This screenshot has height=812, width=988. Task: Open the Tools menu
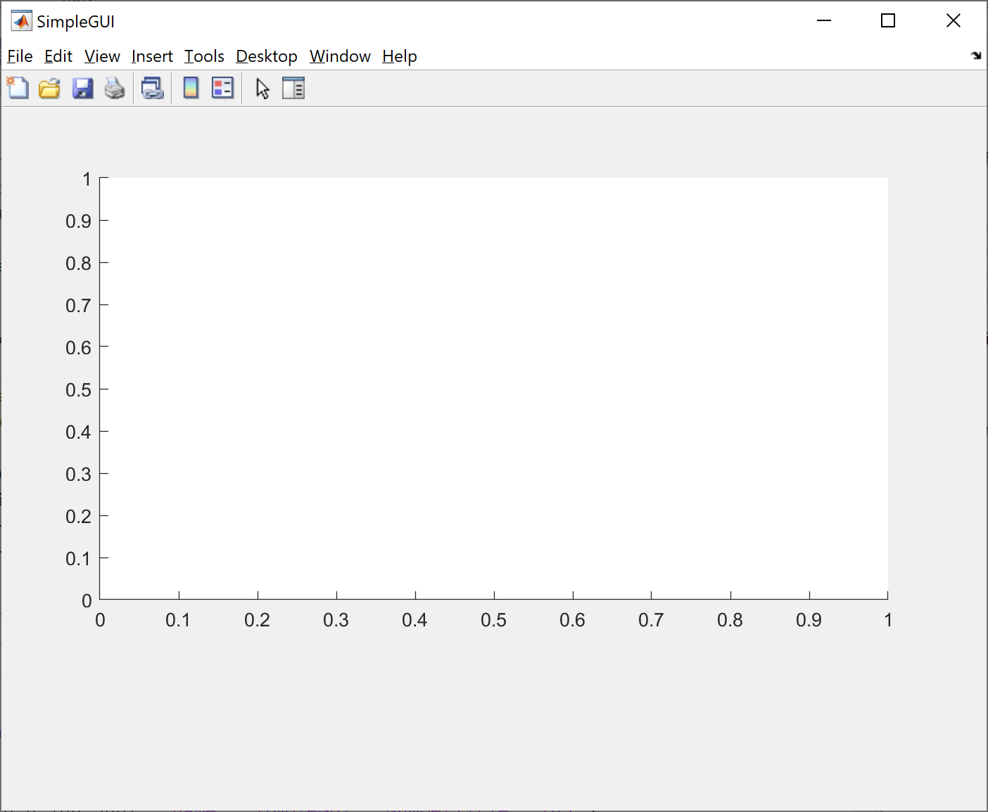tap(204, 56)
